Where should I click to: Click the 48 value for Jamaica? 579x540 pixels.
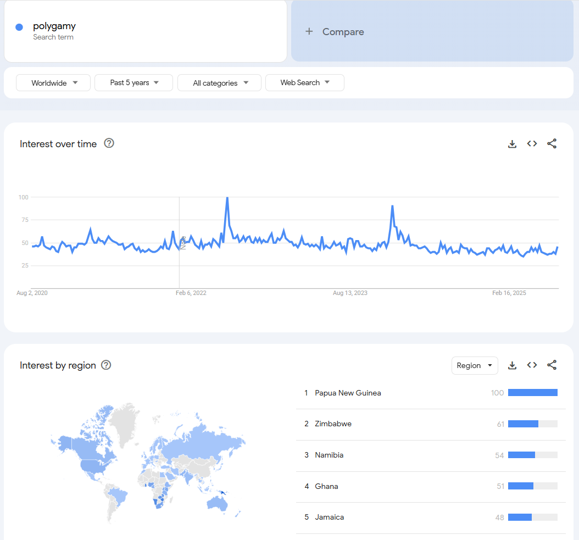pos(499,517)
